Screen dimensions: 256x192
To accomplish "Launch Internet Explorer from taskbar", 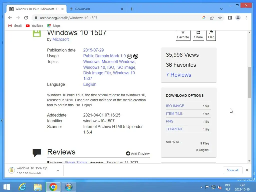I will tap(22, 187).
